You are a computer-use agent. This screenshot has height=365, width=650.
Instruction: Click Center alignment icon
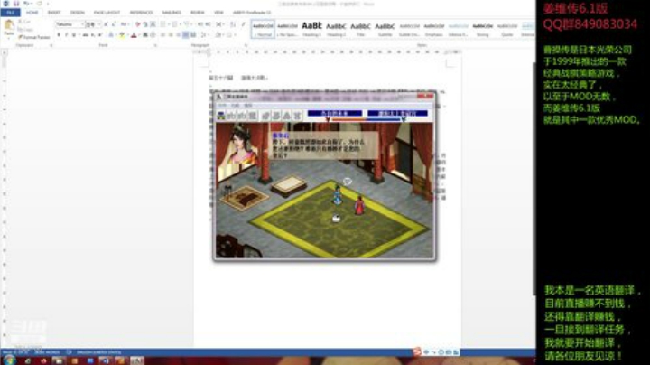[x=171, y=35]
